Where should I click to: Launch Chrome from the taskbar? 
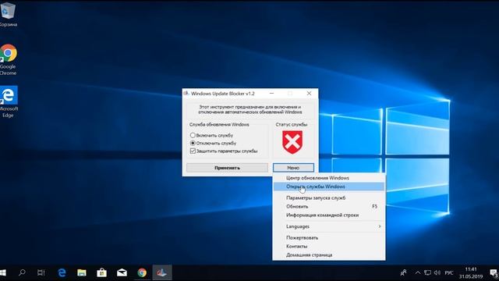point(142,272)
